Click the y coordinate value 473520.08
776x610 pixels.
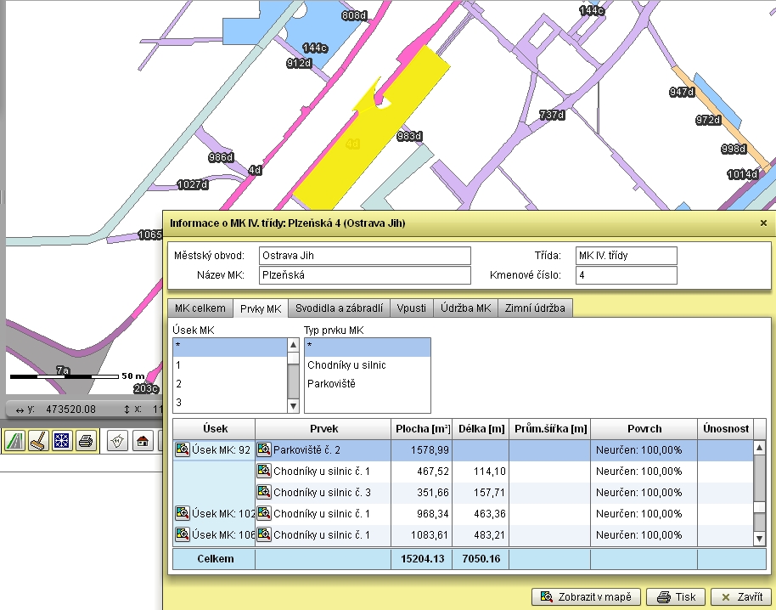coord(70,409)
